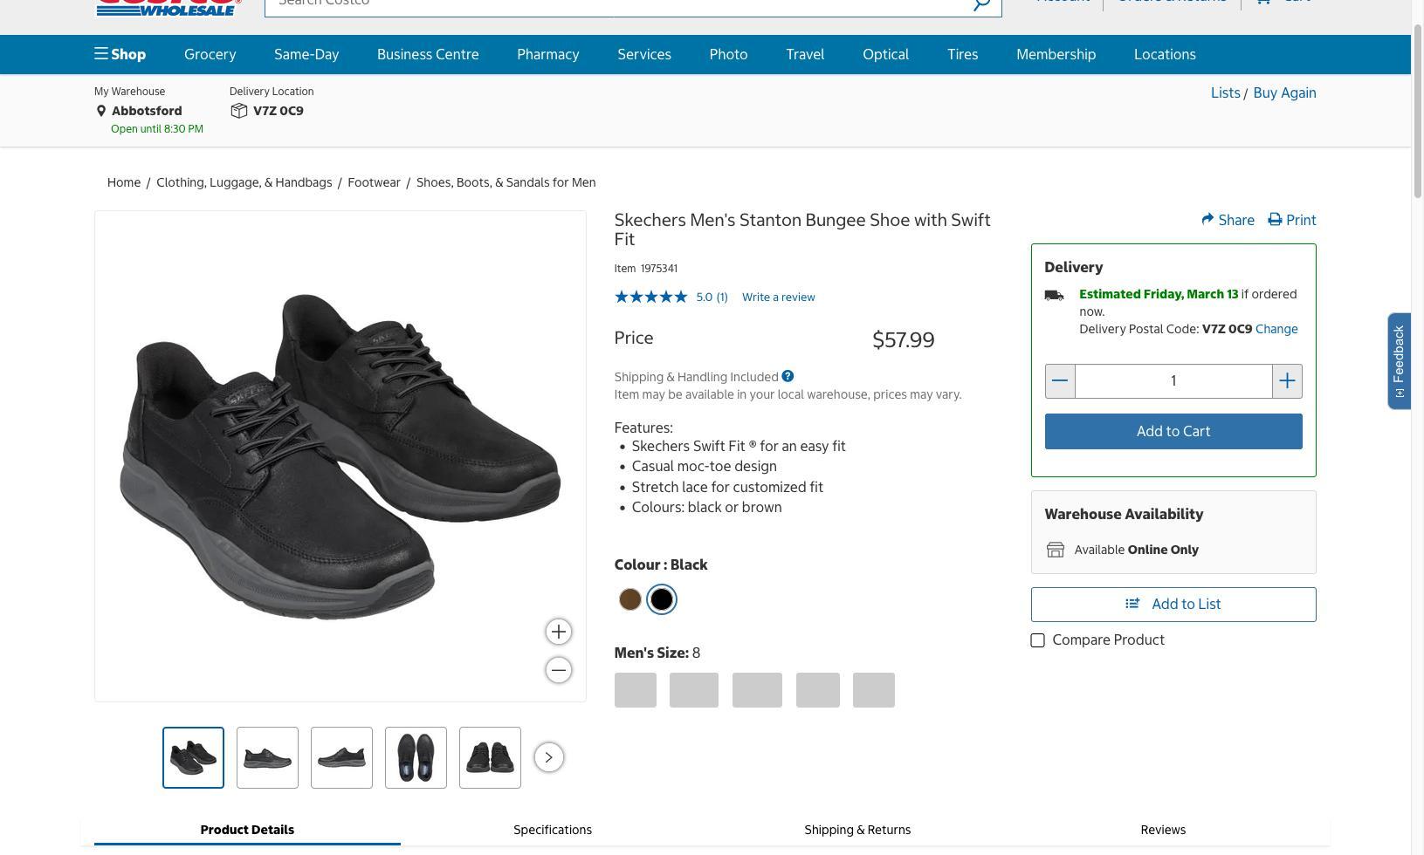Open the shipping info help icon
The width and height of the screenshot is (1424, 855).
coord(788,376)
